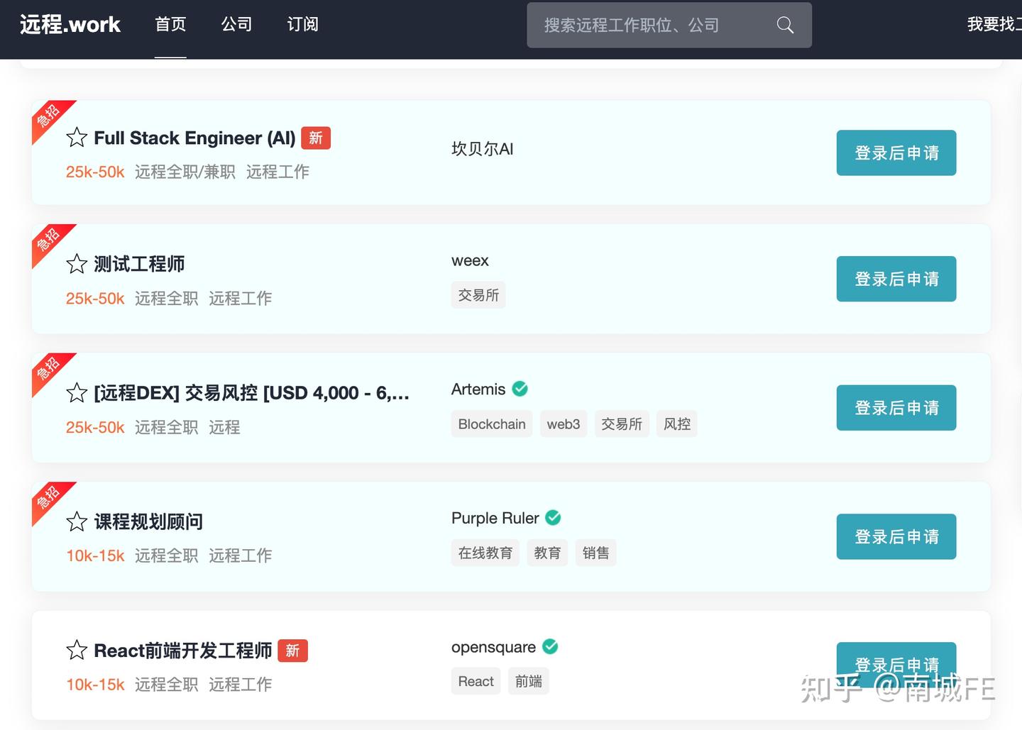Apply to Full Stack Engineer via 登录后申请
This screenshot has height=730, width=1022.
tap(896, 153)
